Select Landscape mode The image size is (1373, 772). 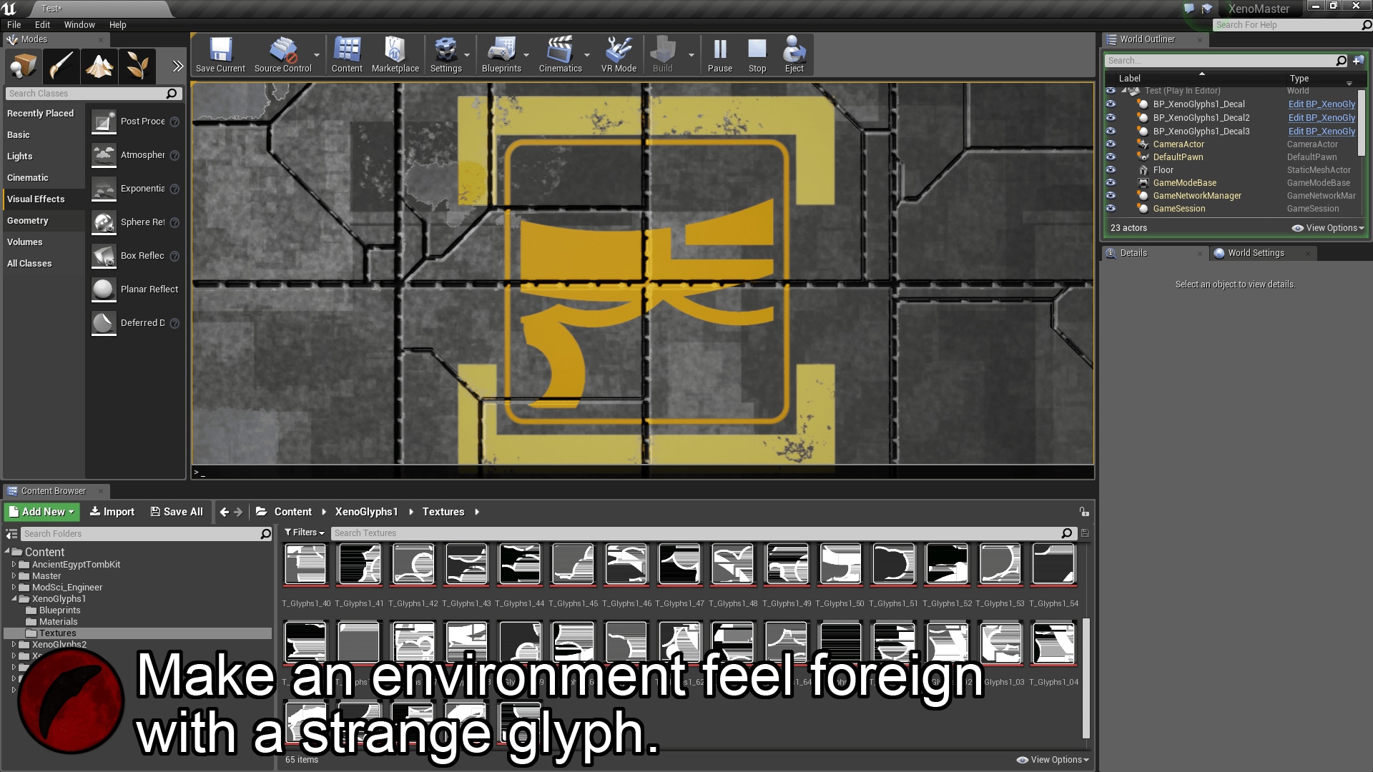[99, 66]
